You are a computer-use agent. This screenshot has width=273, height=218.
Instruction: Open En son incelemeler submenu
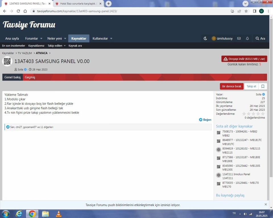tap(14, 46)
